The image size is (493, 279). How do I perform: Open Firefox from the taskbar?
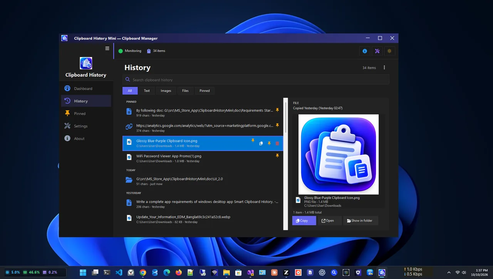tap(178, 272)
